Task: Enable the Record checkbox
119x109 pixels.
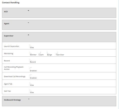Action: coord(31,60)
